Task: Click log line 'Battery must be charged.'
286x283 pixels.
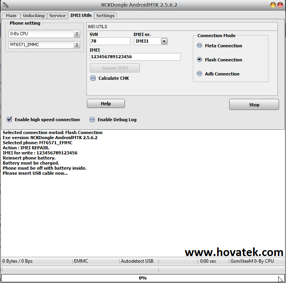Action: [x=31, y=163]
